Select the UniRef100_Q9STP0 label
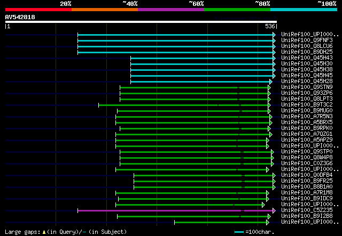The image size is (342, 236). pyautogui.click(x=307, y=152)
